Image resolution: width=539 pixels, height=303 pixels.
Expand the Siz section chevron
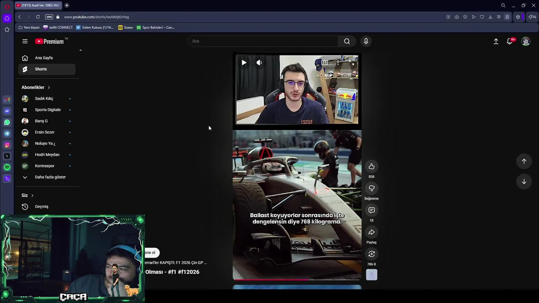coord(32,195)
